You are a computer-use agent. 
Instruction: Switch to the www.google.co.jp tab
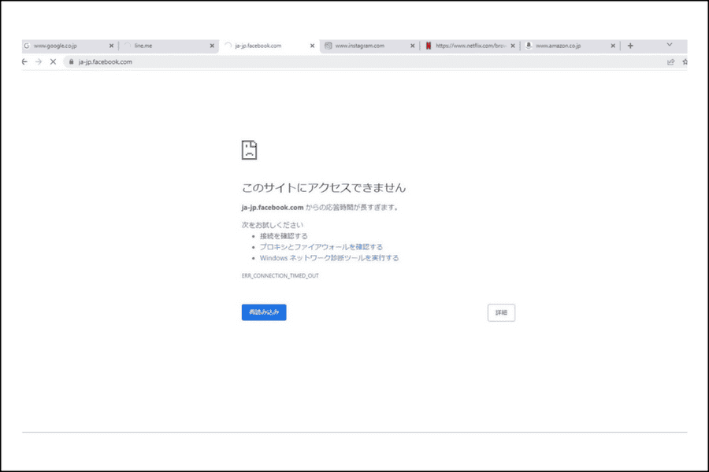(69, 46)
